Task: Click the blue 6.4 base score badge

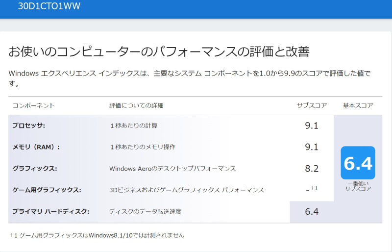Action: 358,163
